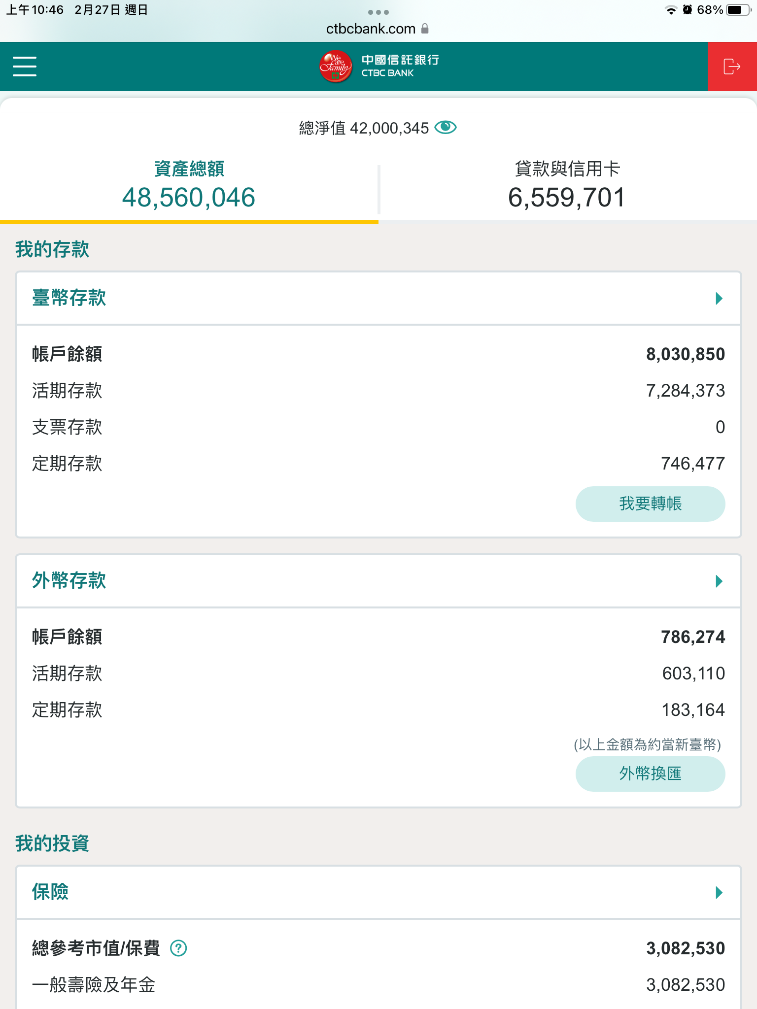Open the 臺幣存款 header link

tap(69, 298)
